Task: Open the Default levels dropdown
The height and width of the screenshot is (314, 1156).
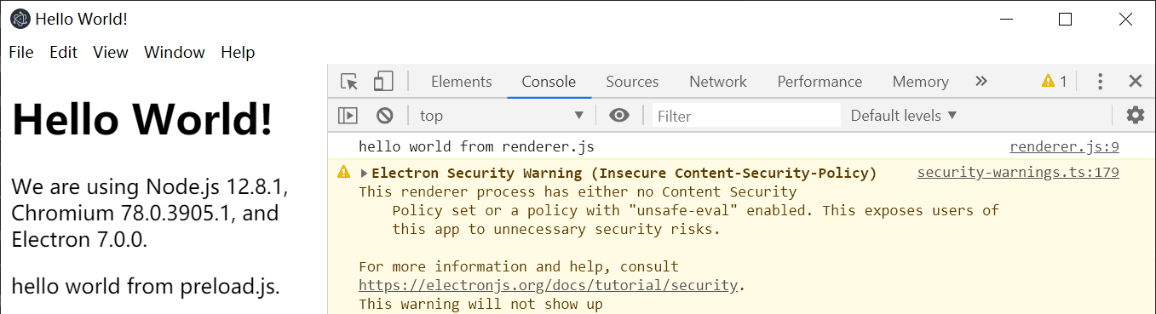Action: click(904, 116)
